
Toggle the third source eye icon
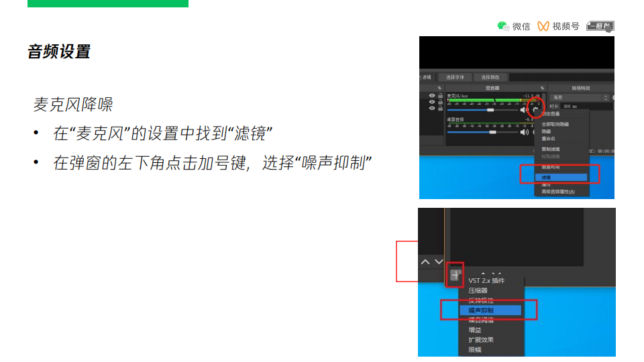[431, 109]
